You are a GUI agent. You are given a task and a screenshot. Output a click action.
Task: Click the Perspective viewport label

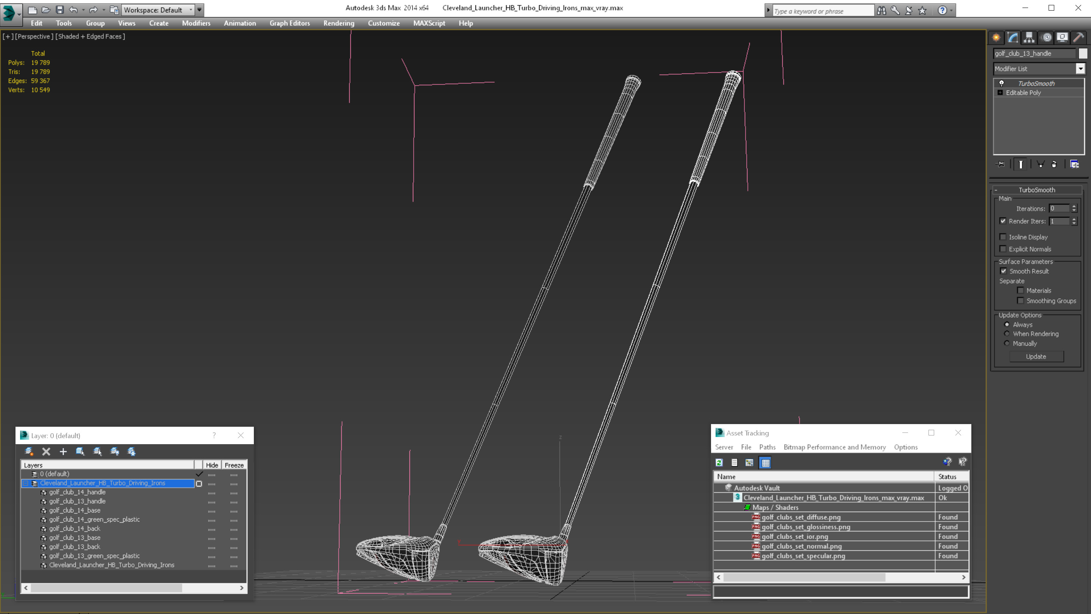(34, 36)
